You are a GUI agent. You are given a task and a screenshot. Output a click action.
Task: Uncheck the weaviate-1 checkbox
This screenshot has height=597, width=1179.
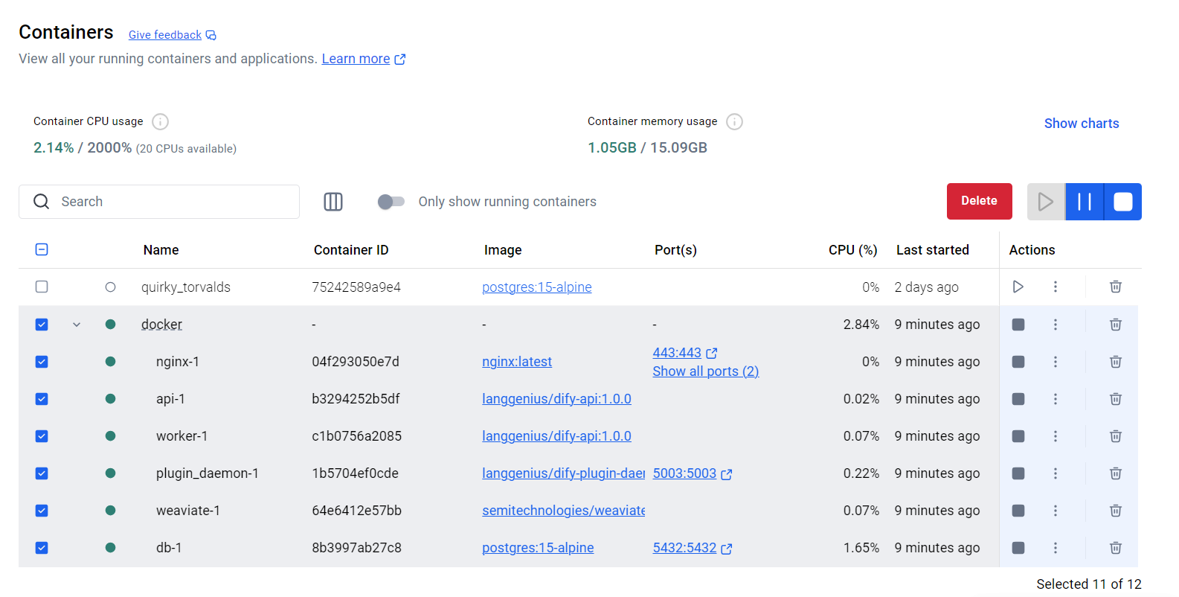(x=42, y=511)
